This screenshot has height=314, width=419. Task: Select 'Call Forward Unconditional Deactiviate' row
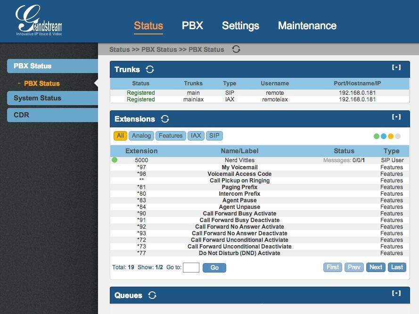click(x=260, y=247)
